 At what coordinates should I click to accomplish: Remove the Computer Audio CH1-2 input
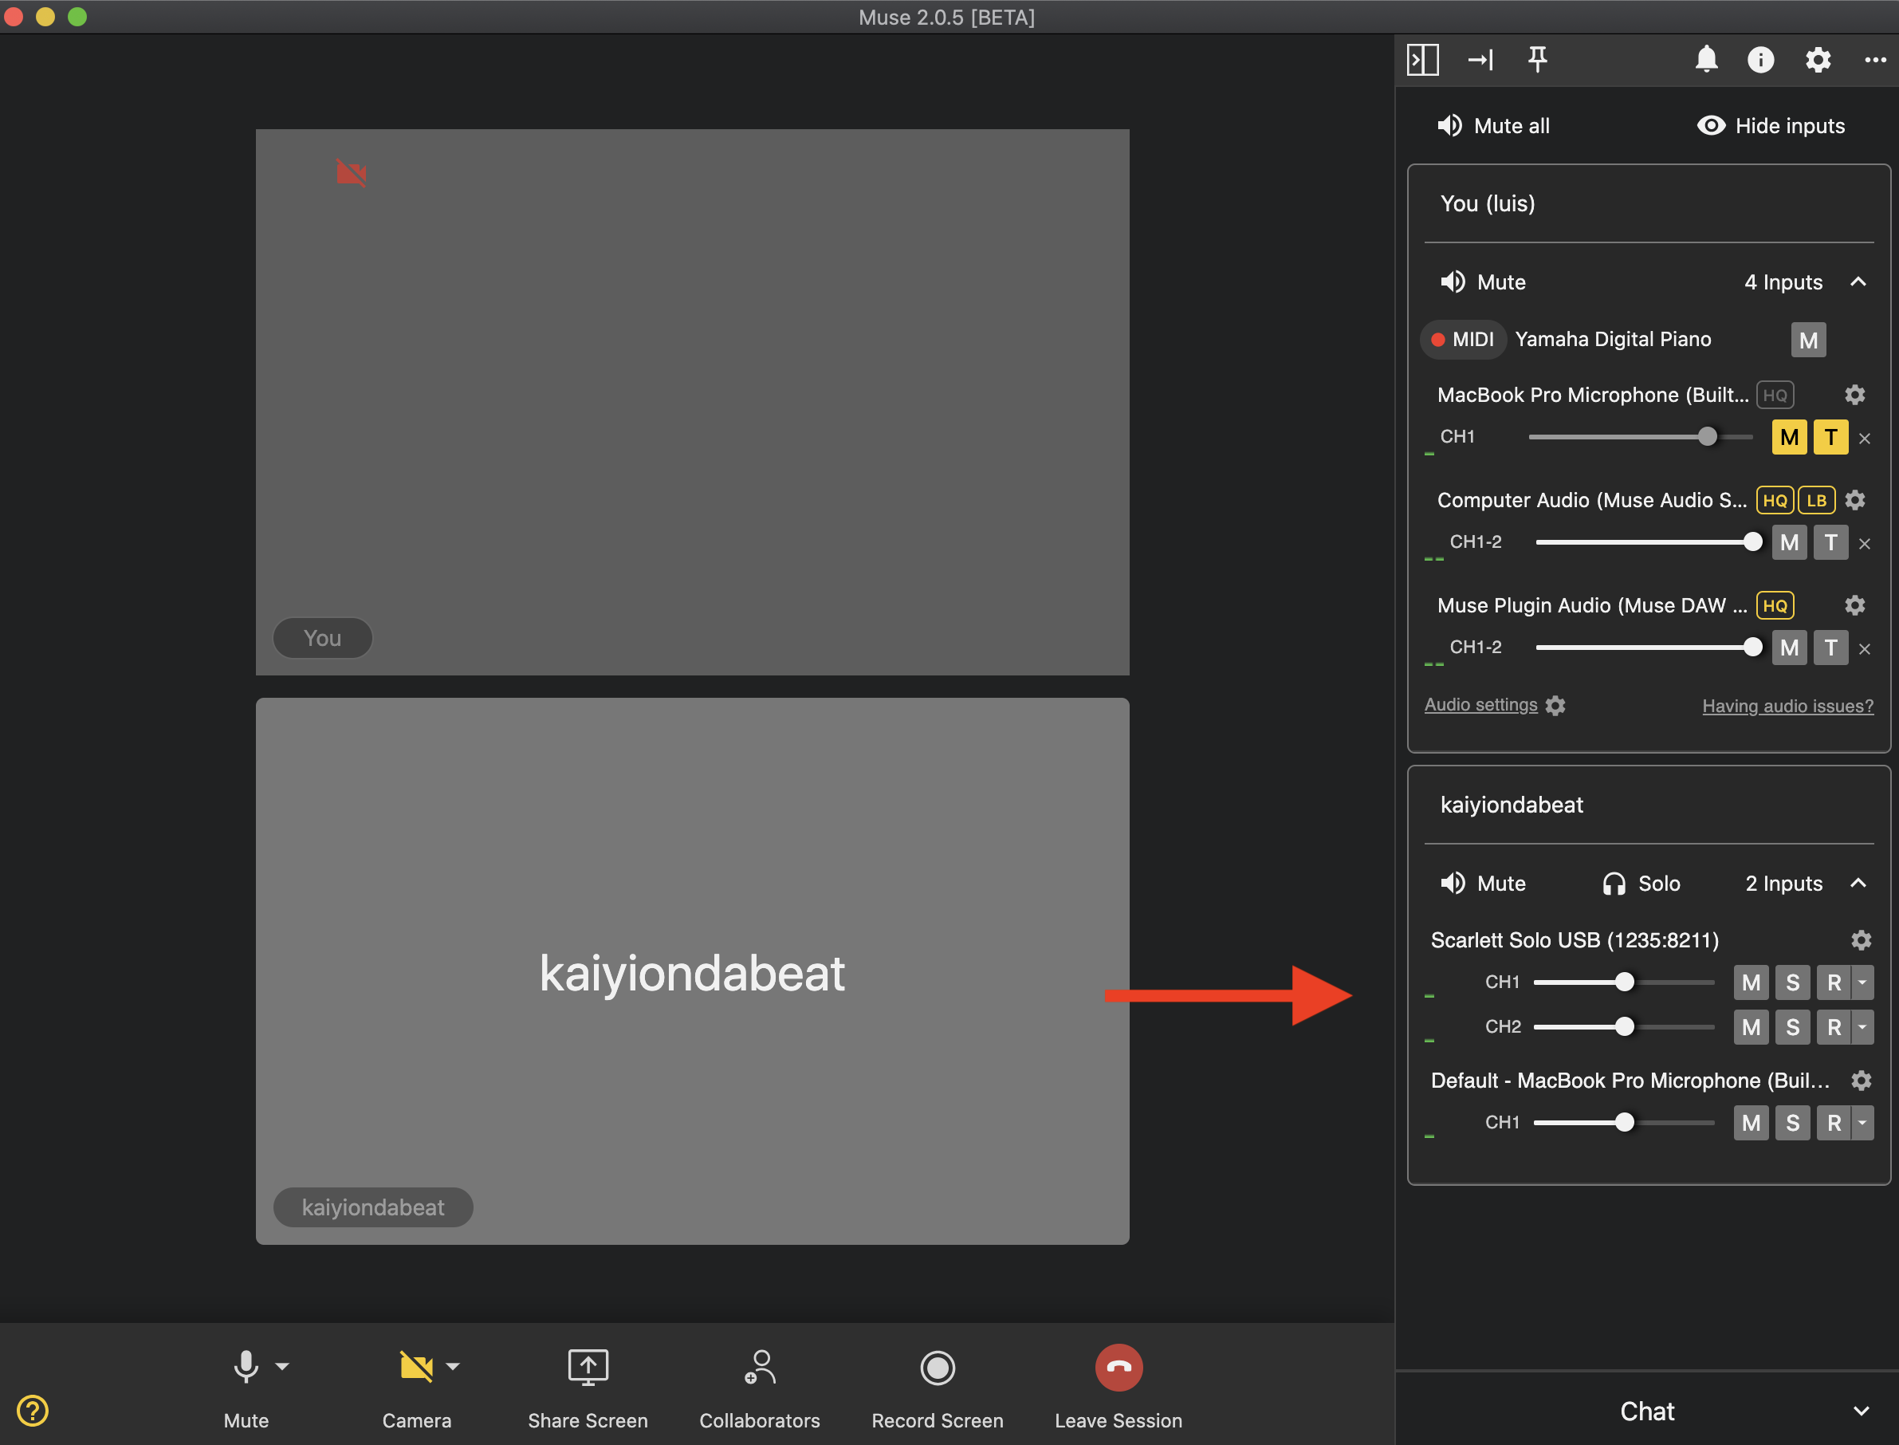(x=1865, y=544)
